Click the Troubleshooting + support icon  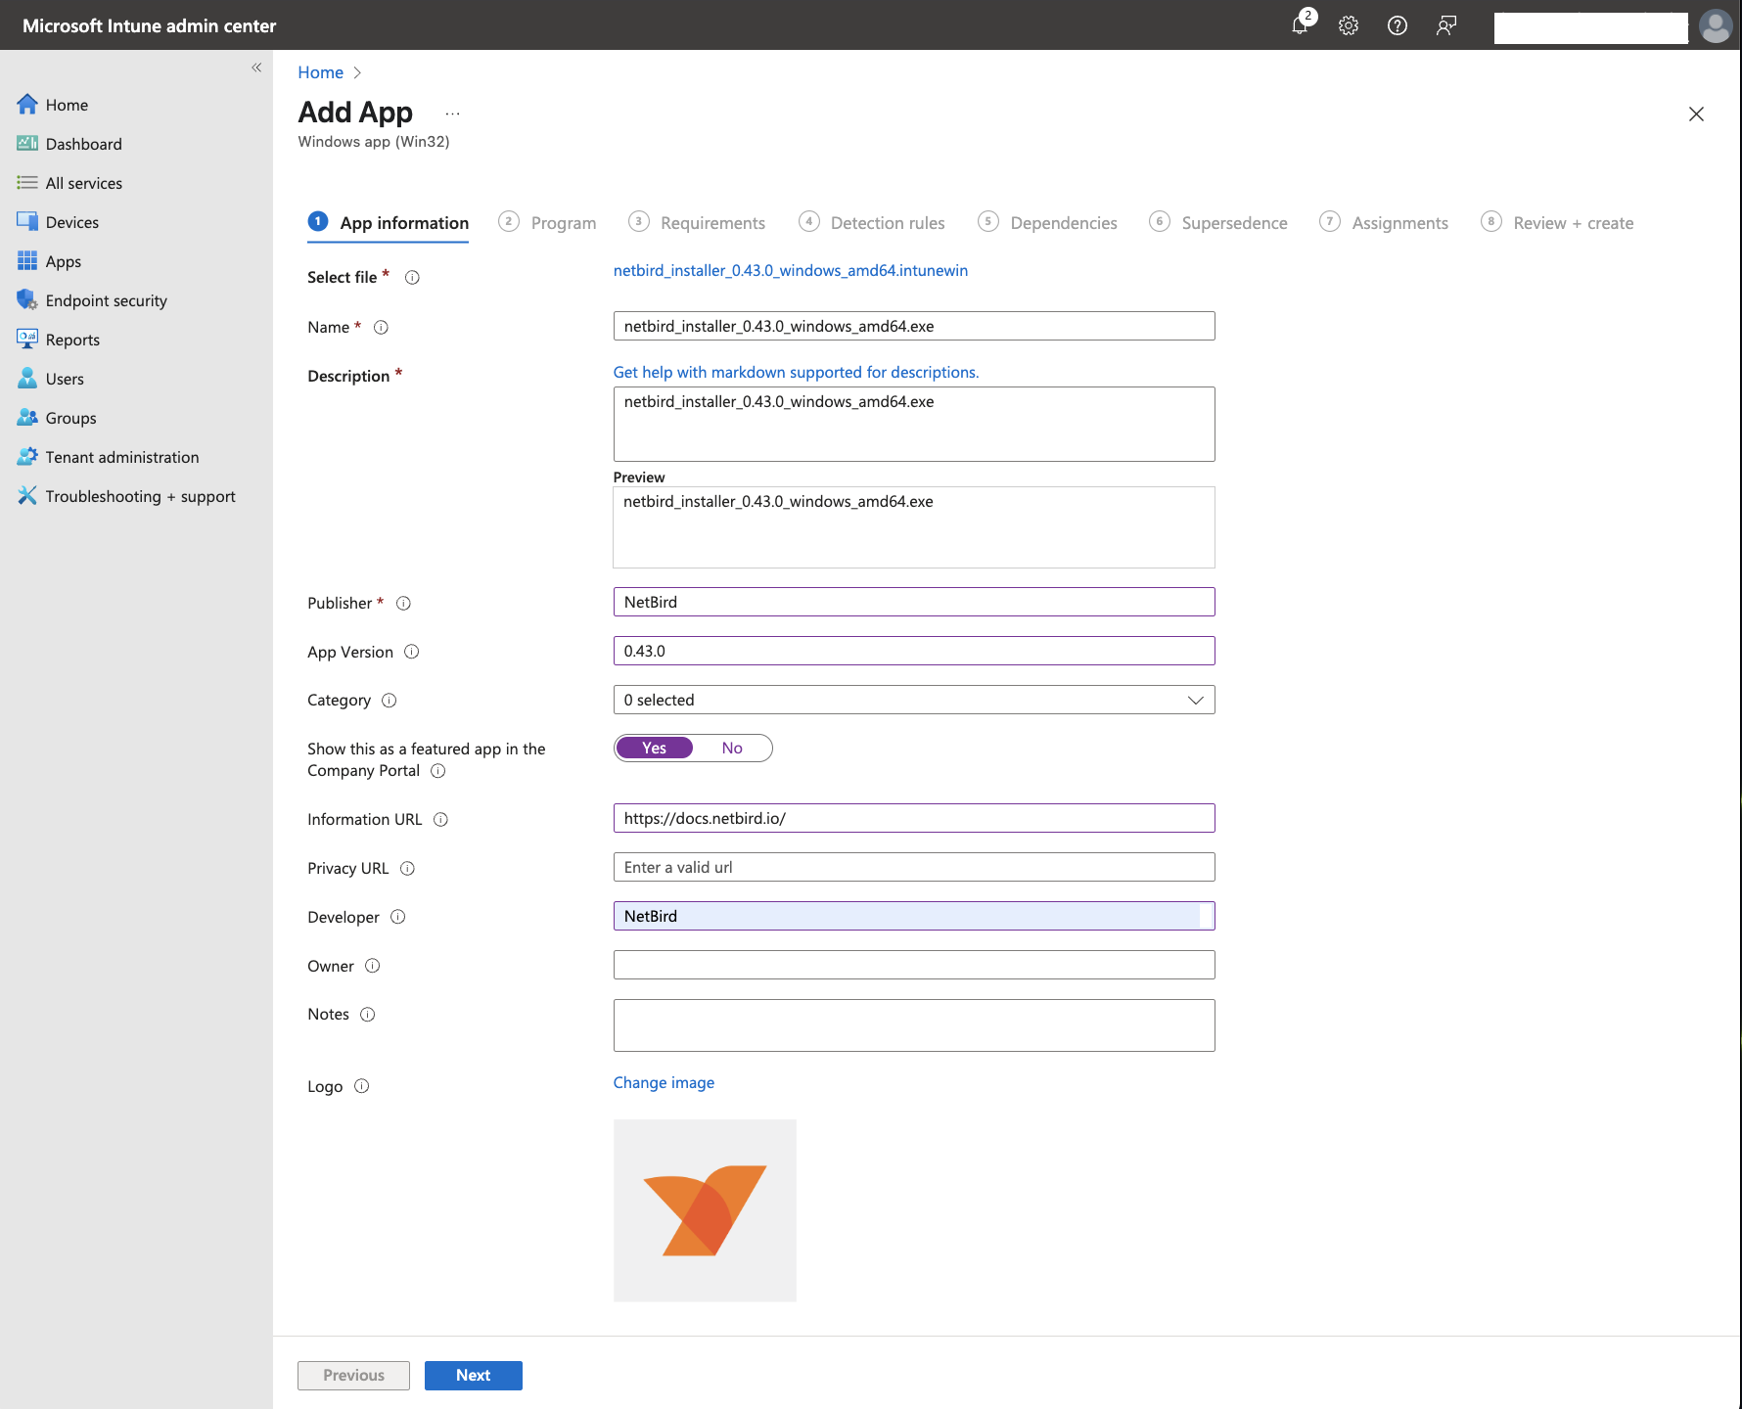(26, 496)
